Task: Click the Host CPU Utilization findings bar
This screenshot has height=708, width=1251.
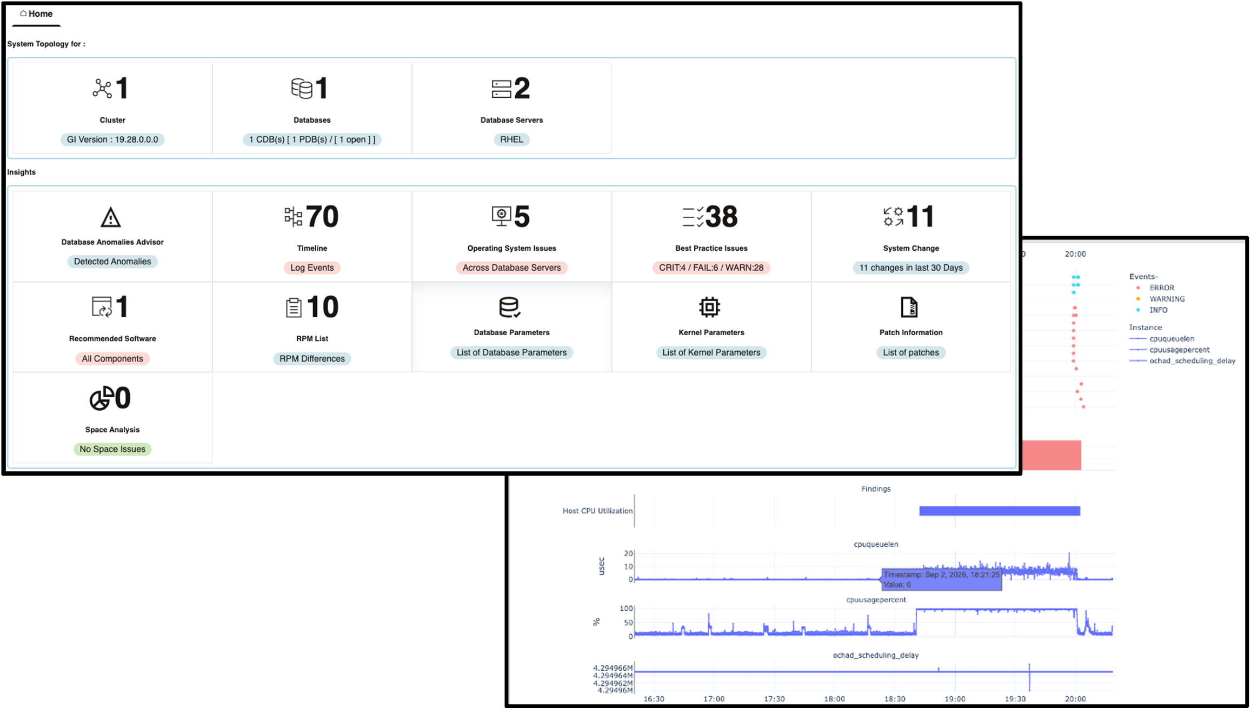Action: point(1000,511)
